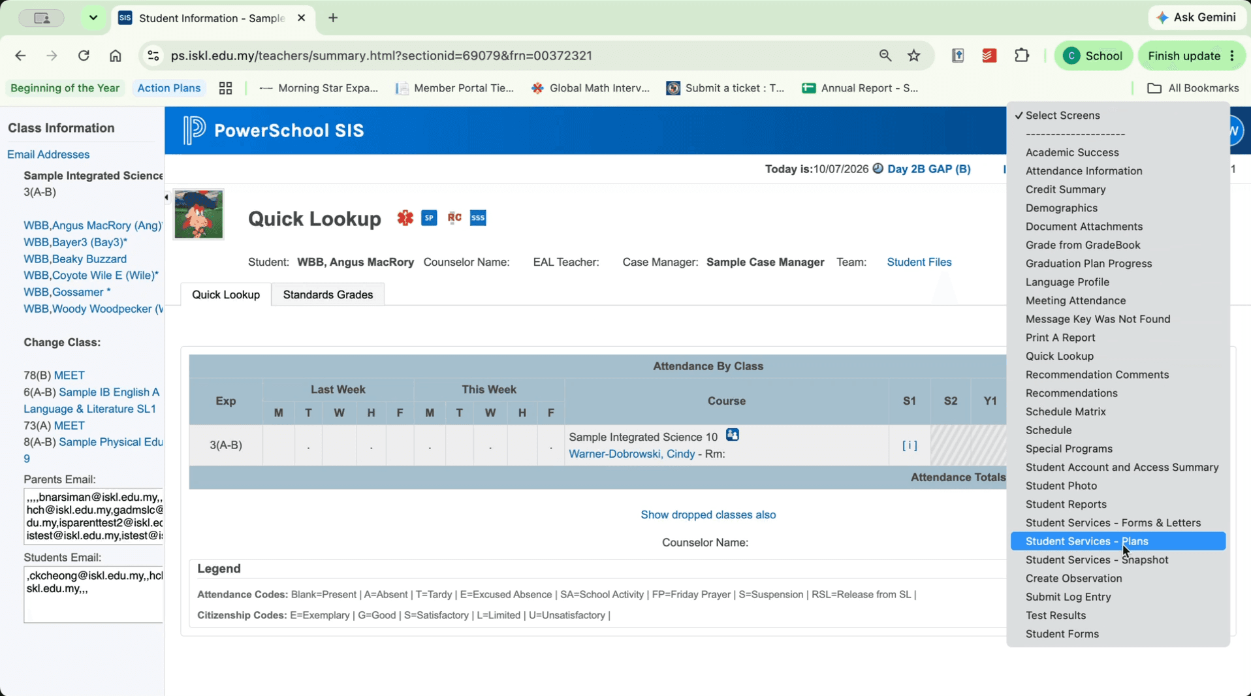Screen dimensions: 1251x696
Task: Select Demographics in the dropdown list
Action: tap(1118, 208)
